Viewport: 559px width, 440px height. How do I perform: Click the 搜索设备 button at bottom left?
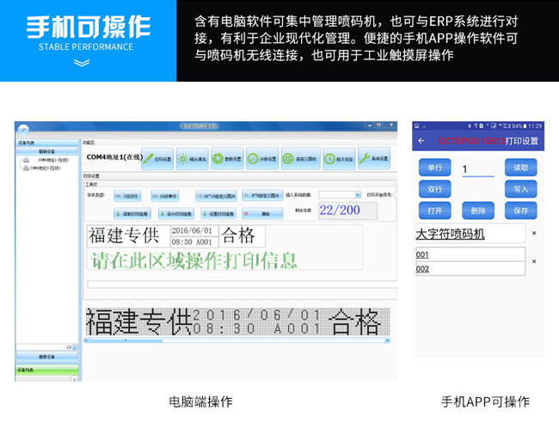(x=47, y=356)
